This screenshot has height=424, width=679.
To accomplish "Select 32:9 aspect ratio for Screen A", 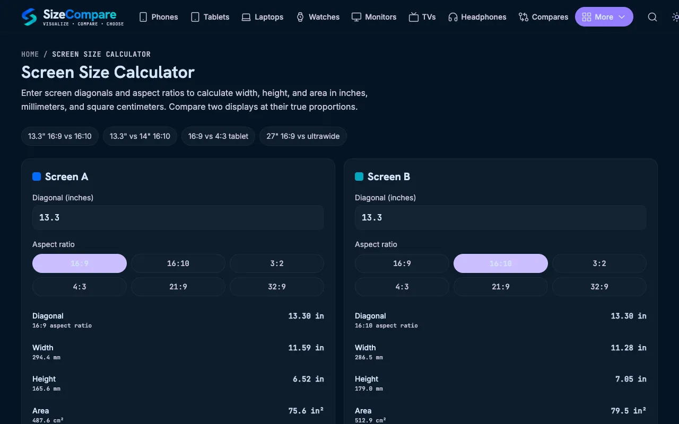I will point(277,287).
